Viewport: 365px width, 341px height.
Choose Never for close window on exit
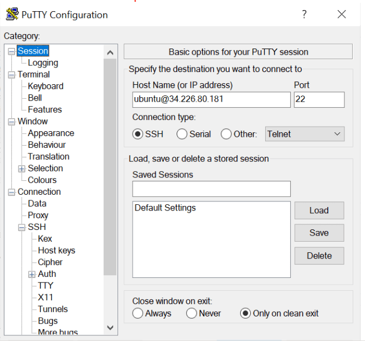(192, 314)
